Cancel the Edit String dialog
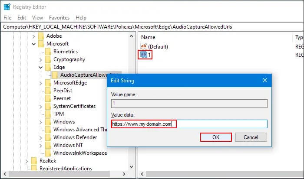 click(x=251, y=137)
